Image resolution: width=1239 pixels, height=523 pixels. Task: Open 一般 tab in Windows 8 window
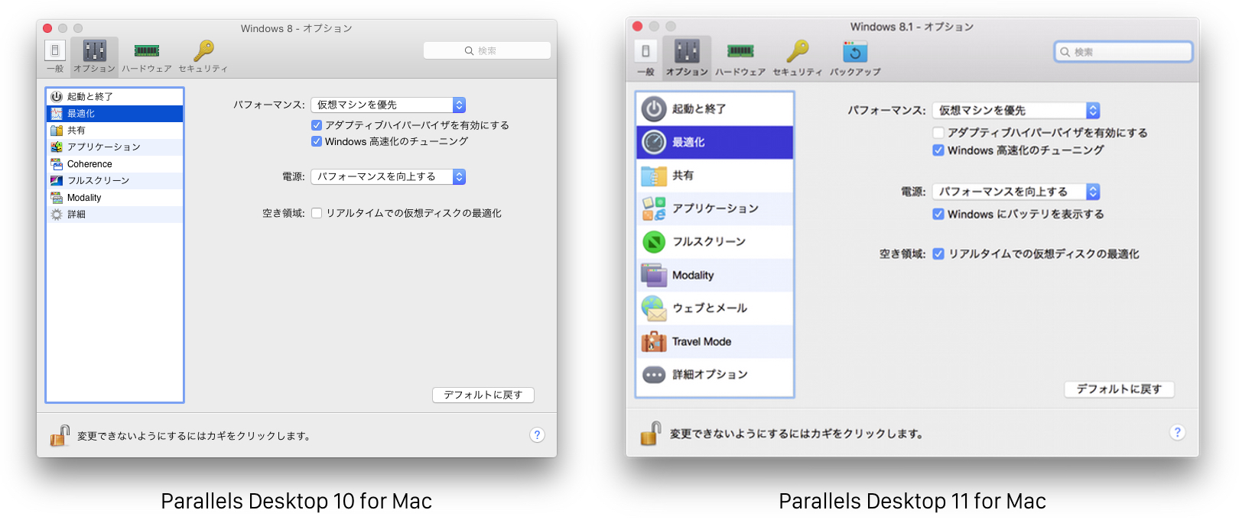point(55,56)
